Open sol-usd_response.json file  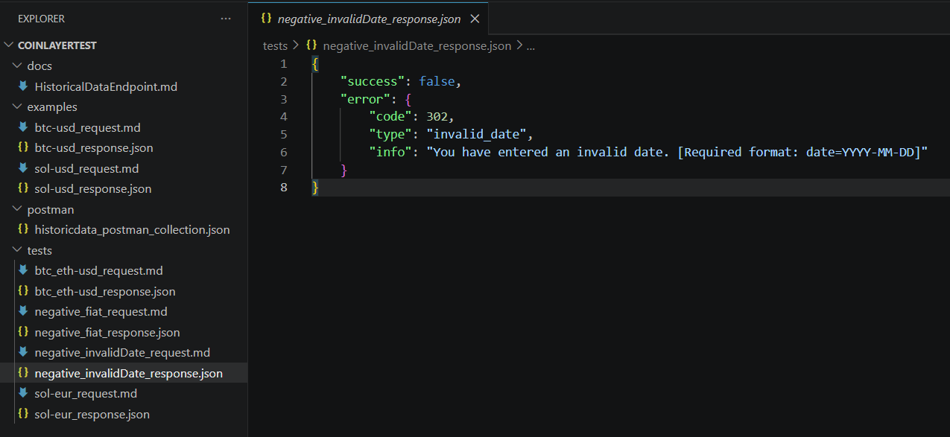click(x=93, y=189)
